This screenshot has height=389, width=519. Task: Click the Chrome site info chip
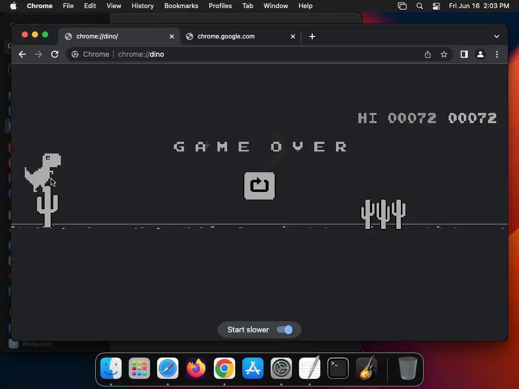90,54
